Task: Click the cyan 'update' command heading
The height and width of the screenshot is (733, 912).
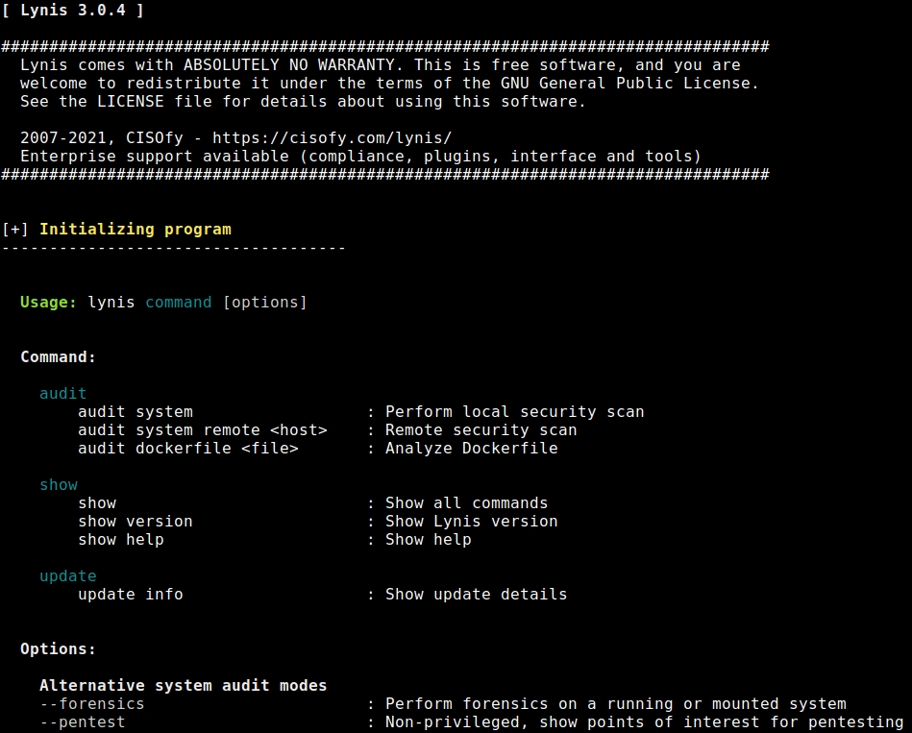Action: point(67,576)
